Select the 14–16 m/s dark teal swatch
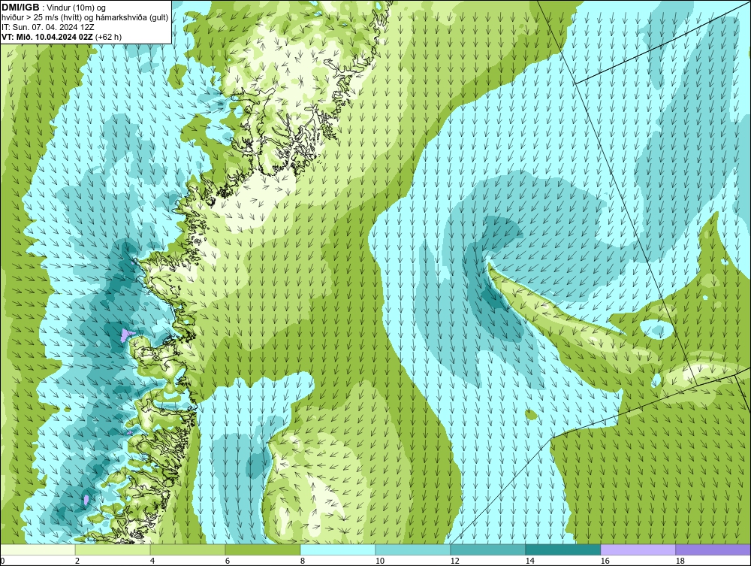This screenshot has width=751, height=566. 562,549
